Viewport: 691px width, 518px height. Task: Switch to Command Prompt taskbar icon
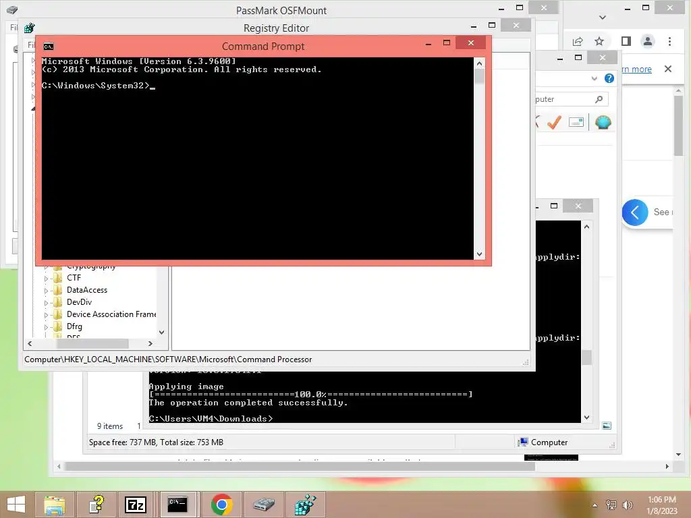(177, 505)
